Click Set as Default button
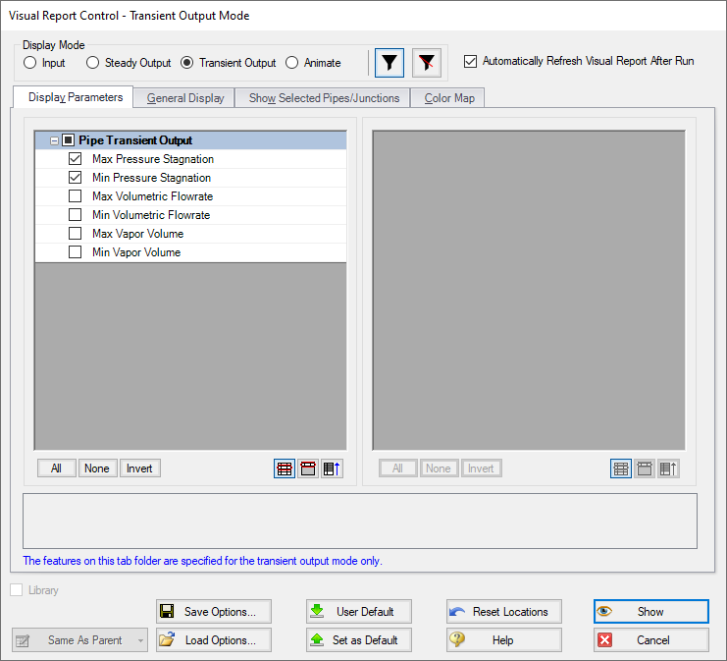The image size is (727, 661). tap(359, 640)
